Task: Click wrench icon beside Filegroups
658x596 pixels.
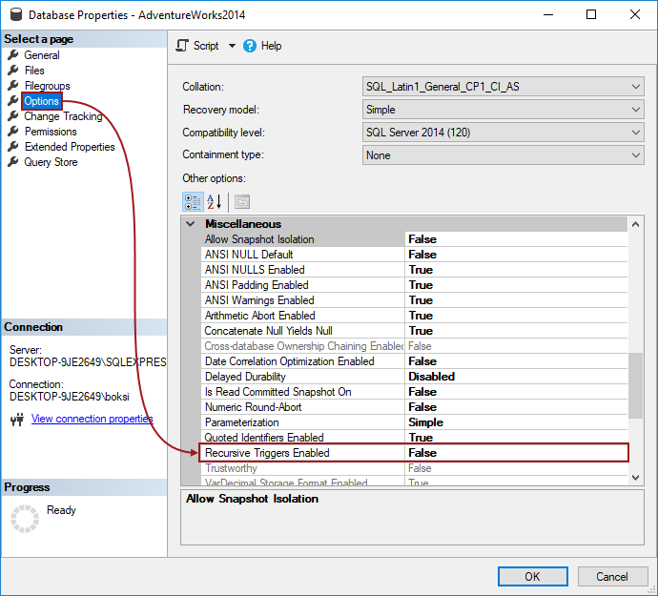Action: 13,85
